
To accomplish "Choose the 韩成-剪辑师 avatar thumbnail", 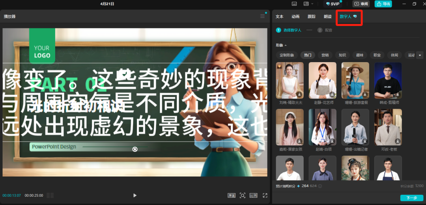I will pyautogui.click(x=388, y=80).
